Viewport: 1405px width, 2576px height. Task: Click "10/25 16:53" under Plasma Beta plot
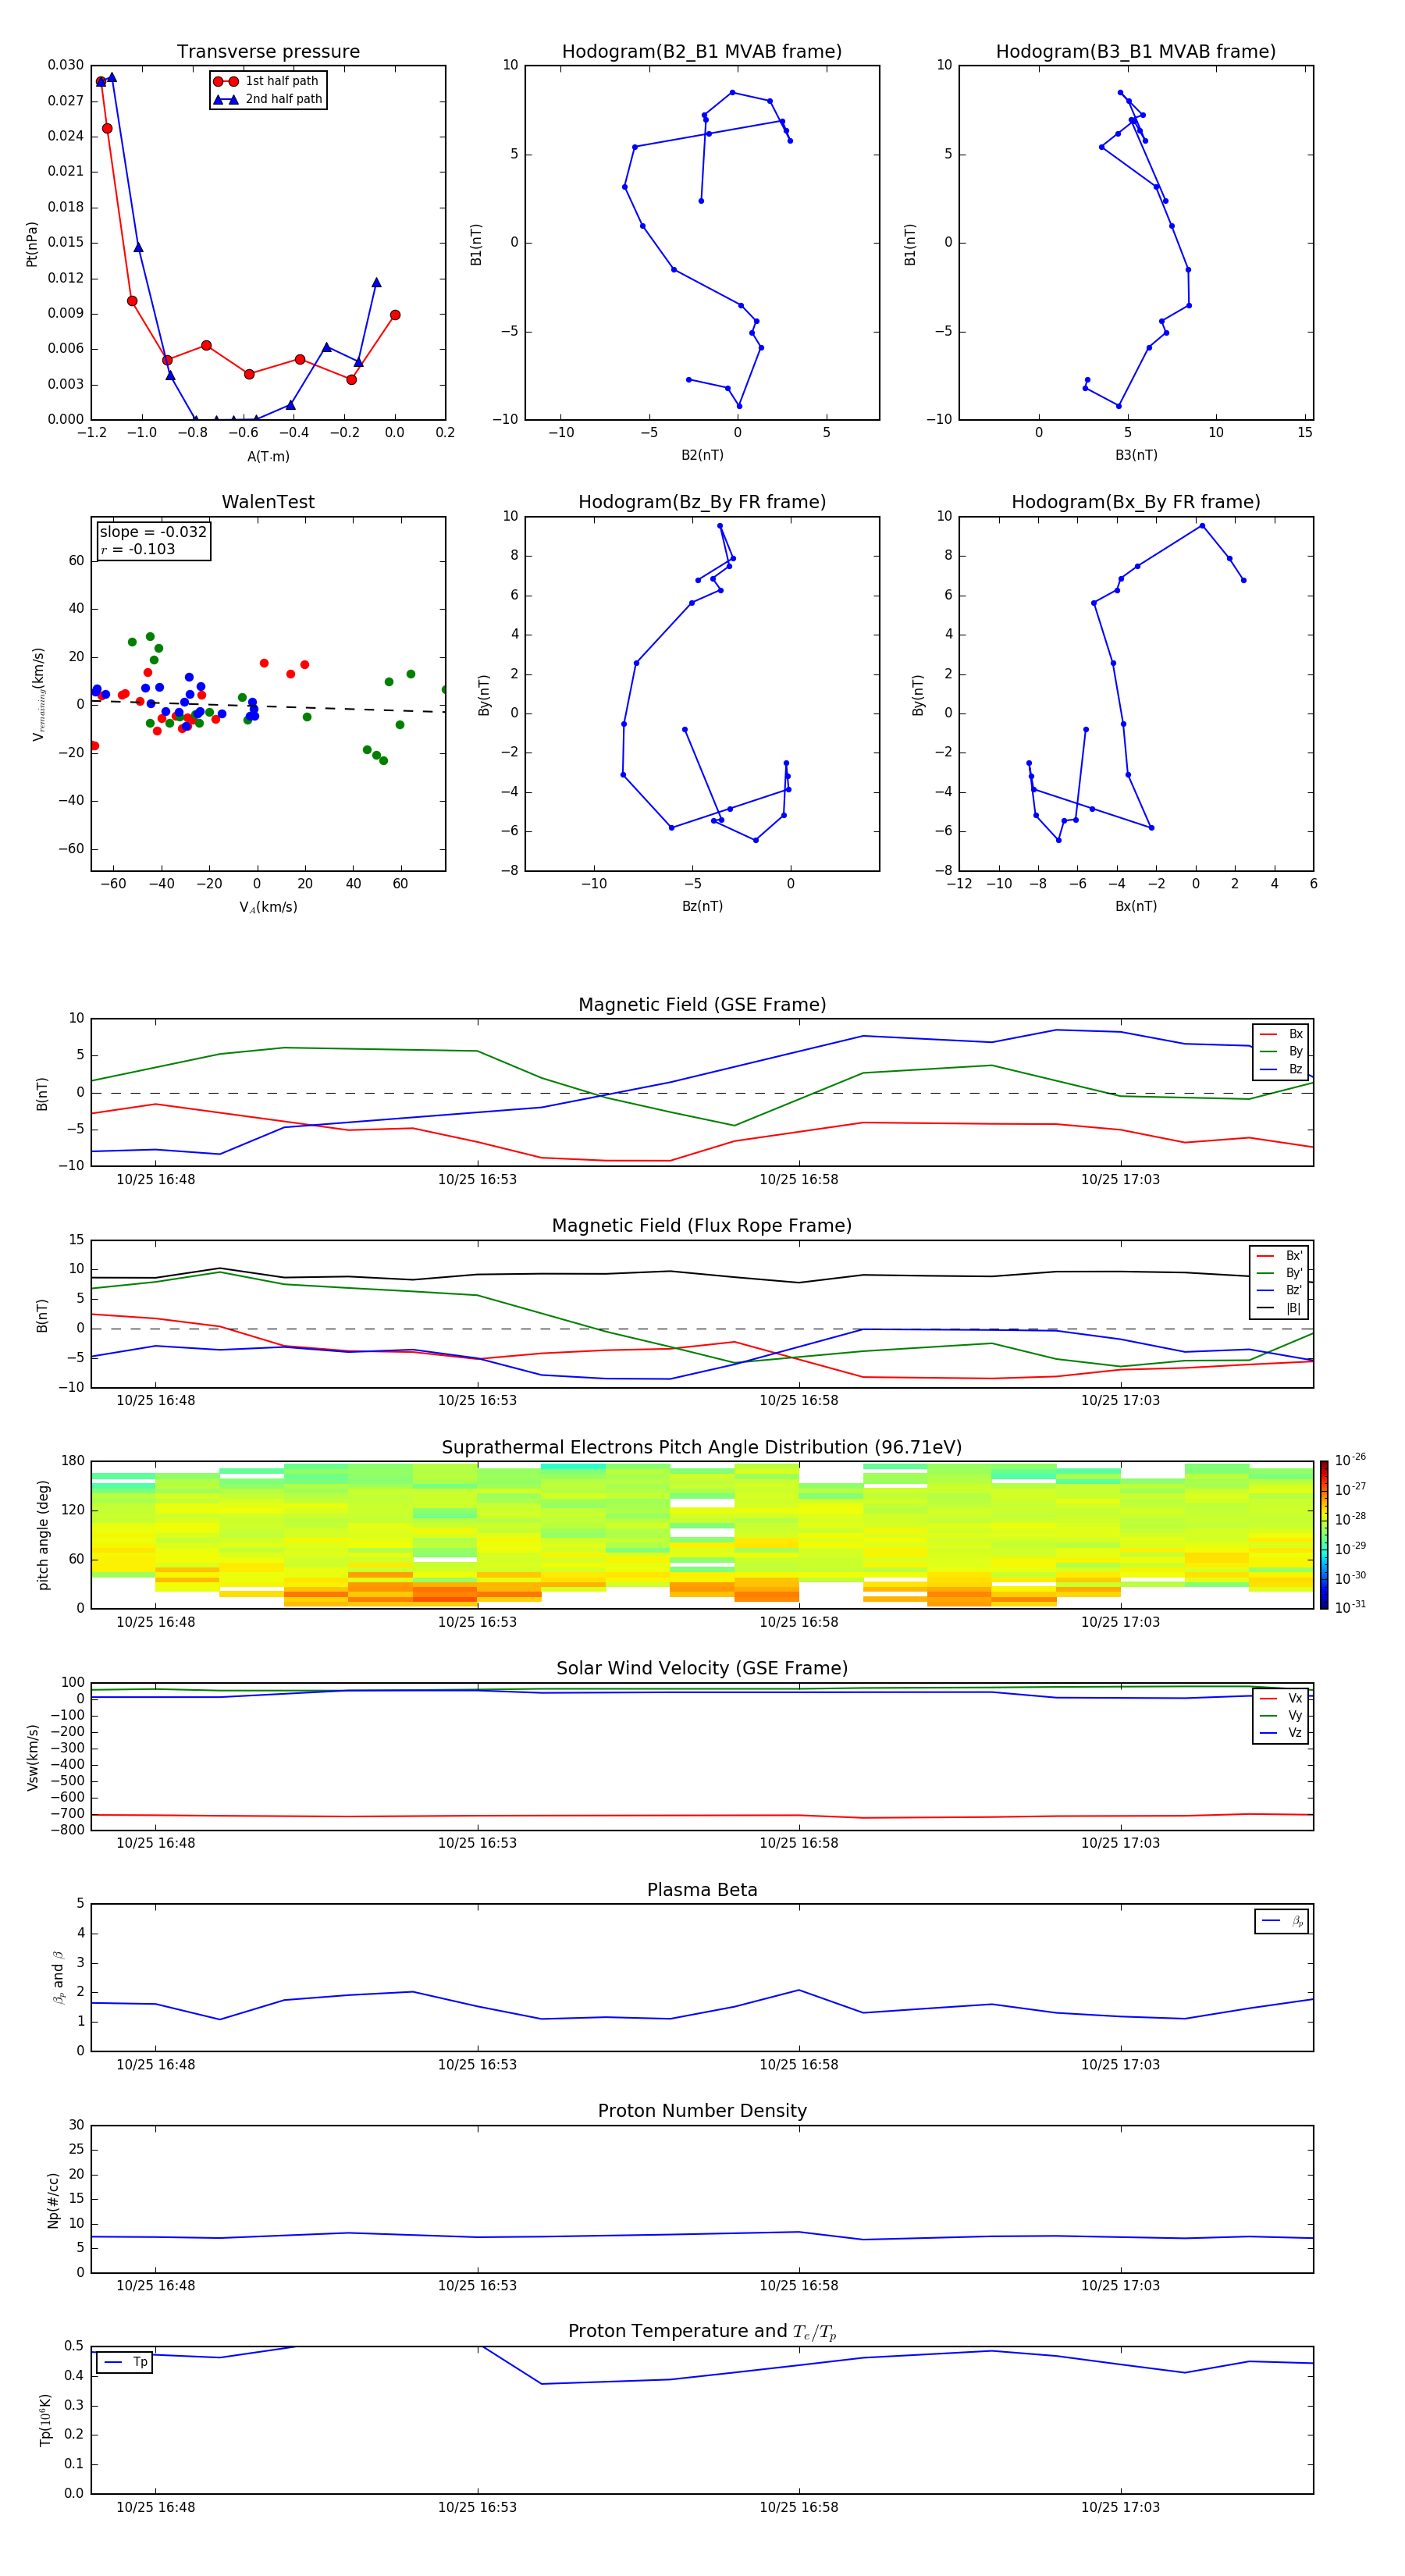[477, 2065]
